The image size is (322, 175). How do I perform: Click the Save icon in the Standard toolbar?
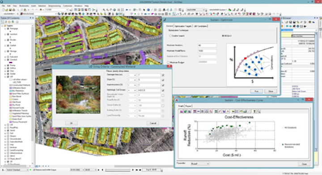(x=10, y=10)
